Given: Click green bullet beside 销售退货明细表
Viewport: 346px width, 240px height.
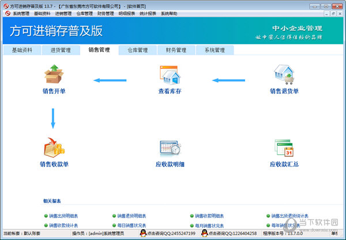Looking at the screenshot, I should 114,216.
